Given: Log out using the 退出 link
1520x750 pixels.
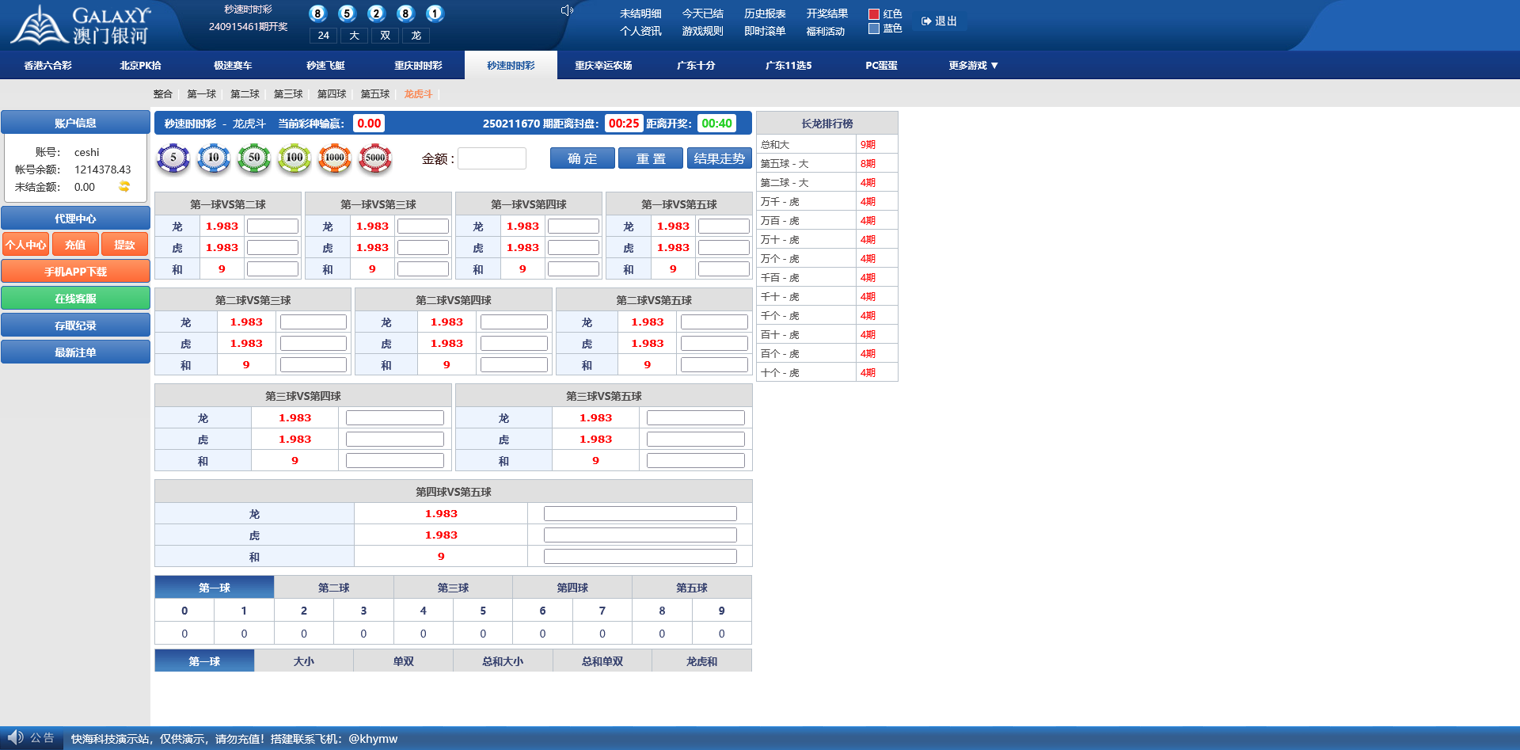Looking at the screenshot, I should tap(939, 21).
